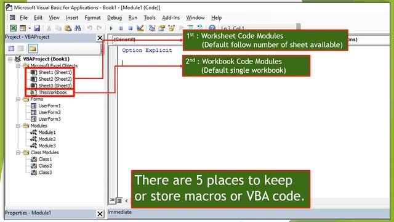Open the Run menu

tap(133, 18)
